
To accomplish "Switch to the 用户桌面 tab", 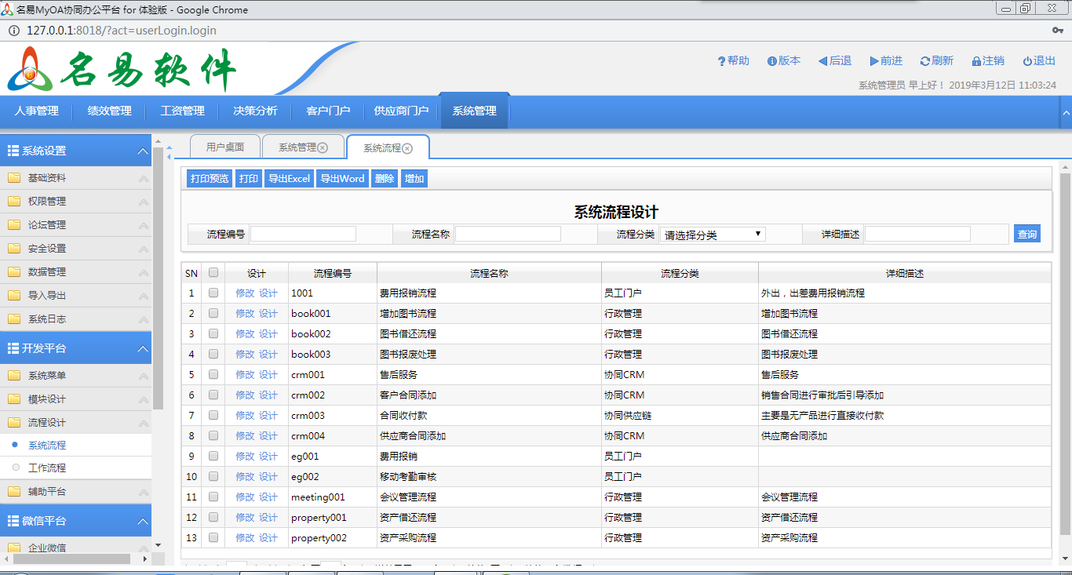I will pos(225,147).
